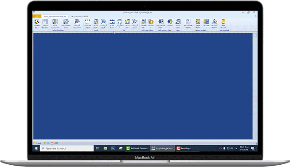Collapse the ribbon using the up arrow
The height and width of the screenshot is (167, 290).
pyautogui.click(x=255, y=16)
